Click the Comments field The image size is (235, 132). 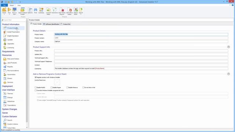pyautogui.click(x=141, y=69)
